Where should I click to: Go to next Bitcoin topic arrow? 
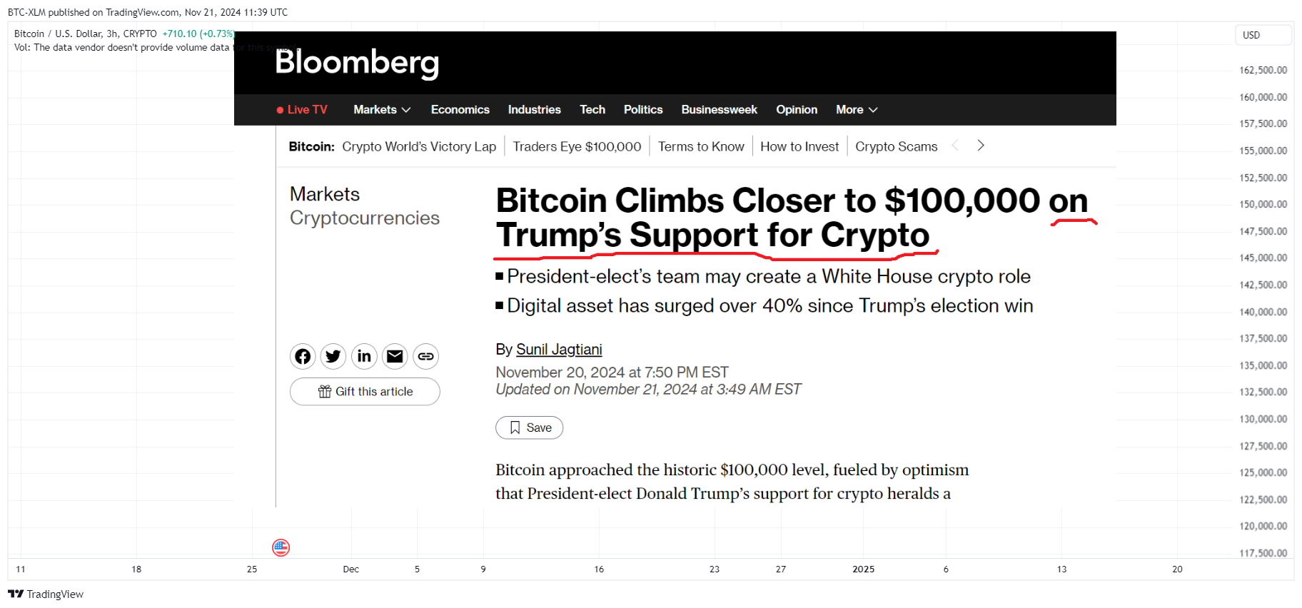tap(981, 146)
